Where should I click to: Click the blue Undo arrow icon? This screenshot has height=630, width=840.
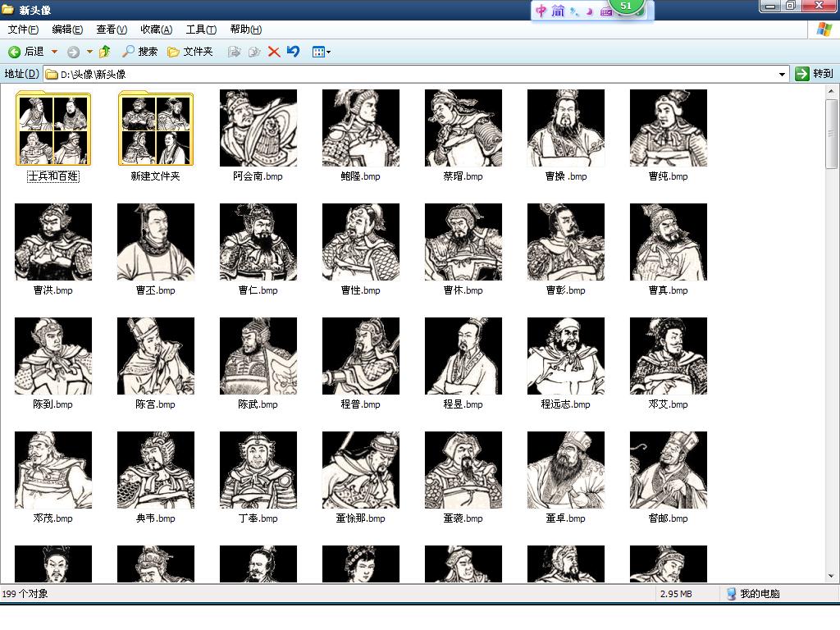pyautogui.click(x=293, y=52)
